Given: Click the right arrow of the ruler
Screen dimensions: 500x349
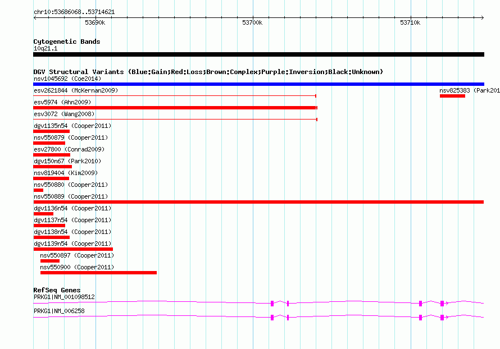Looking at the screenshot, I should pos(482,17).
